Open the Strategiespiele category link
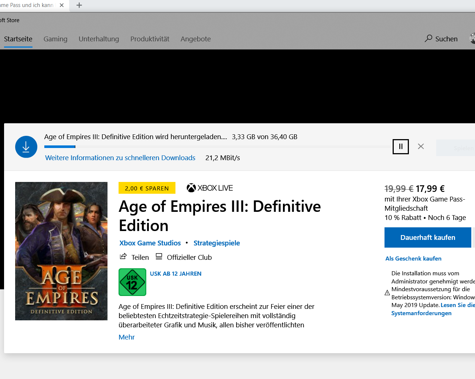475x379 pixels. (216, 243)
